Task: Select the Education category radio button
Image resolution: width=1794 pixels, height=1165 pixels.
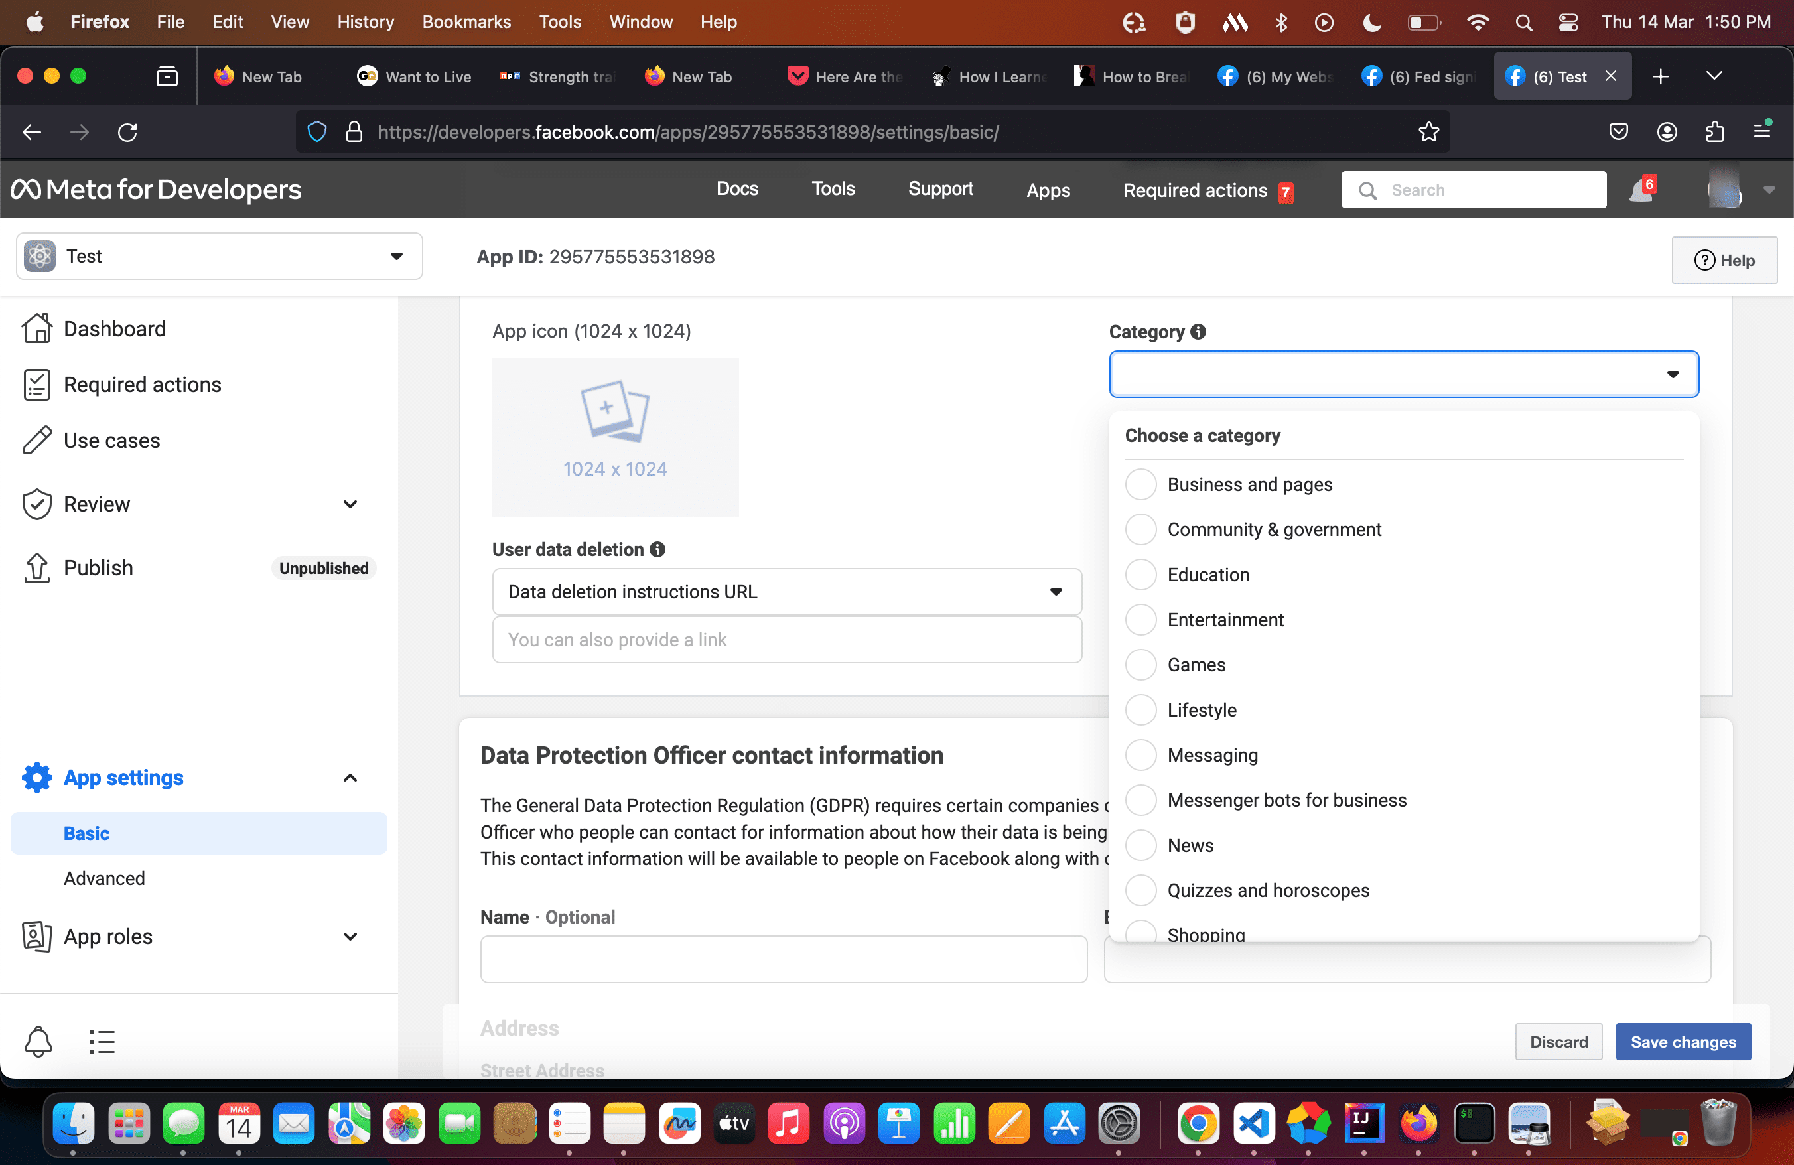Action: (x=1140, y=575)
